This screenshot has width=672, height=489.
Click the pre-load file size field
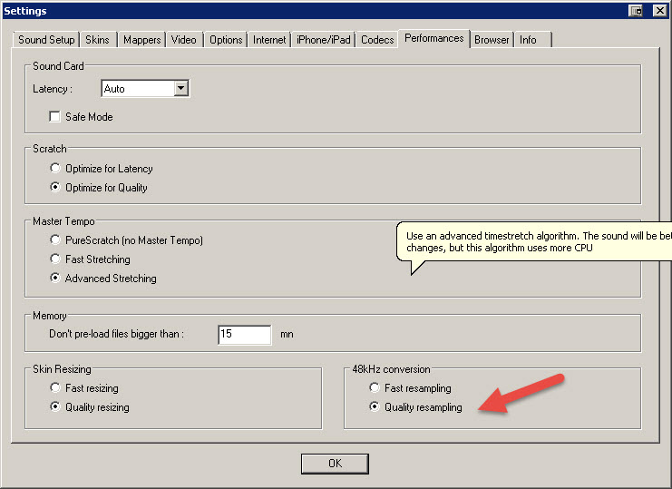pyautogui.click(x=244, y=334)
